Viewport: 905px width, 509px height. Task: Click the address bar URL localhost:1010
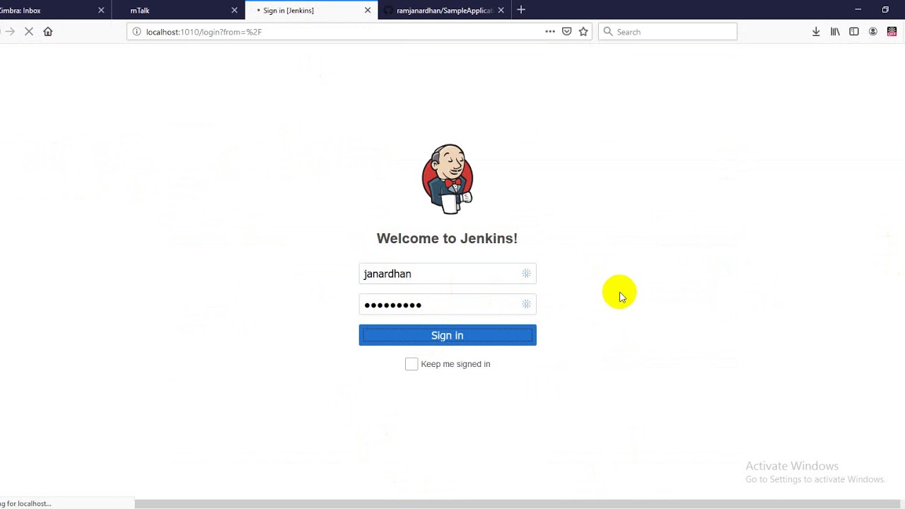pyautogui.click(x=204, y=32)
